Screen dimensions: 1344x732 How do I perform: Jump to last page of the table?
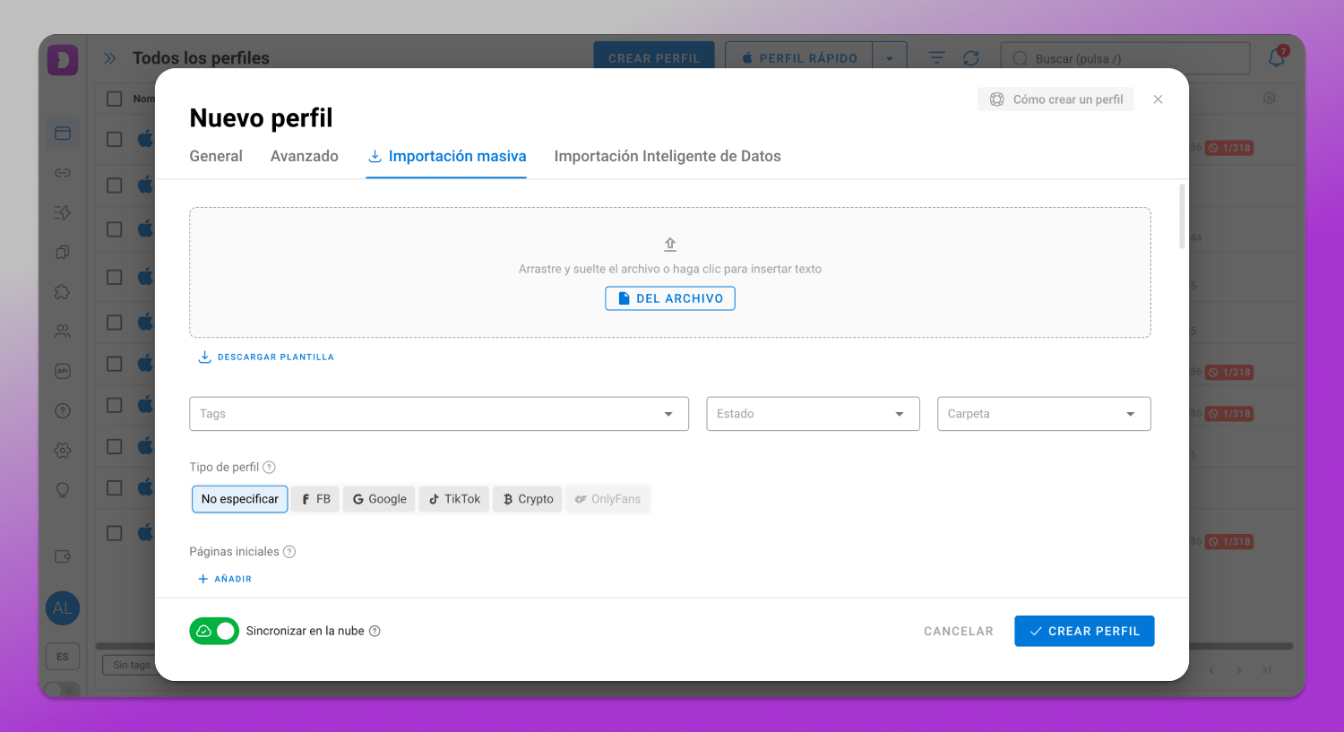[x=1267, y=670]
